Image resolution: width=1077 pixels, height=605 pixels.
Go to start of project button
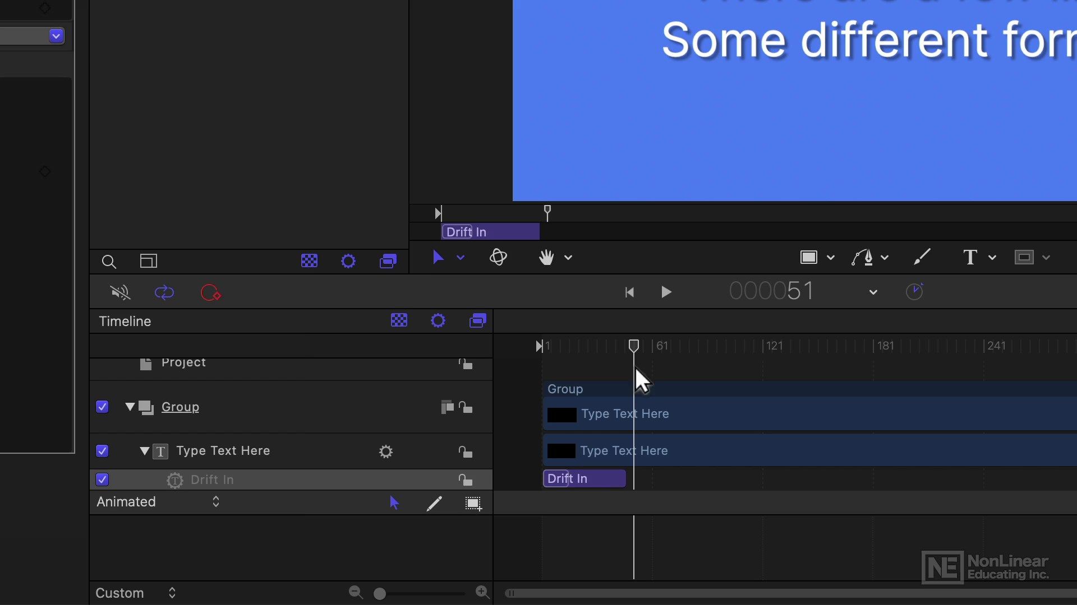pyautogui.click(x=629, y=292)
